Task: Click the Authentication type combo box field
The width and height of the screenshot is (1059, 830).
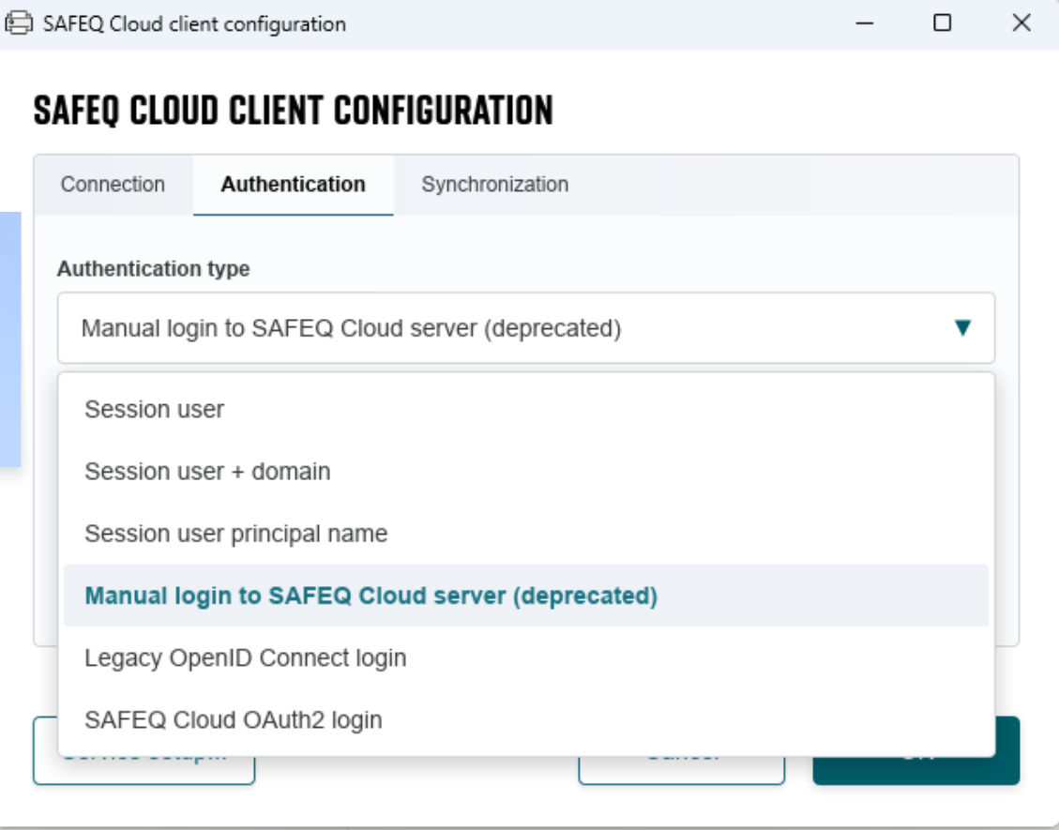Action: [526, 328]
